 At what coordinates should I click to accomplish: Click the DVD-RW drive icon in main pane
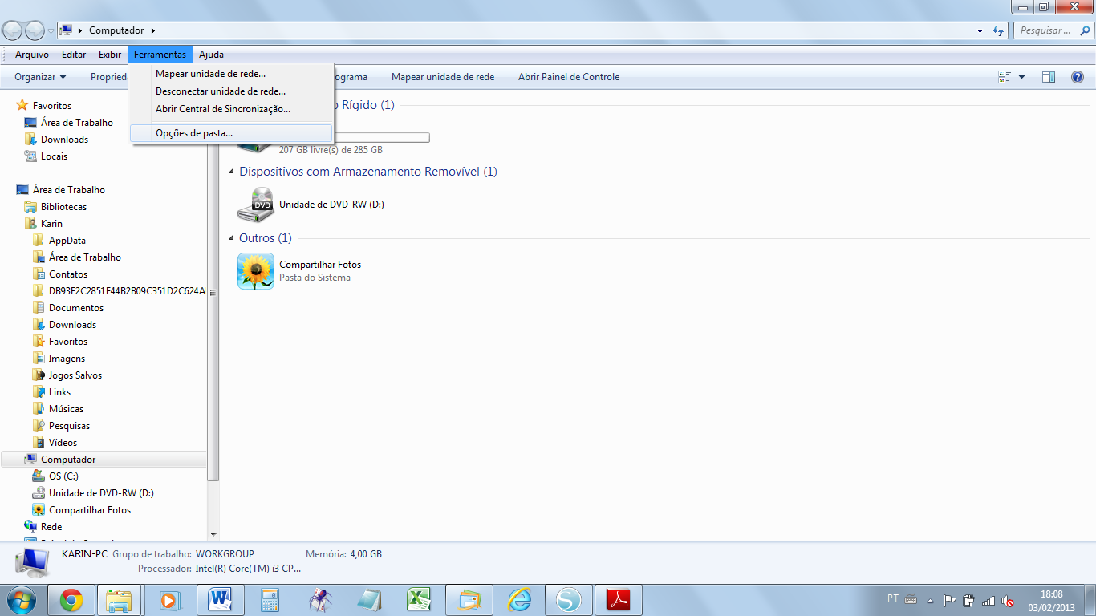pos(255,205)
